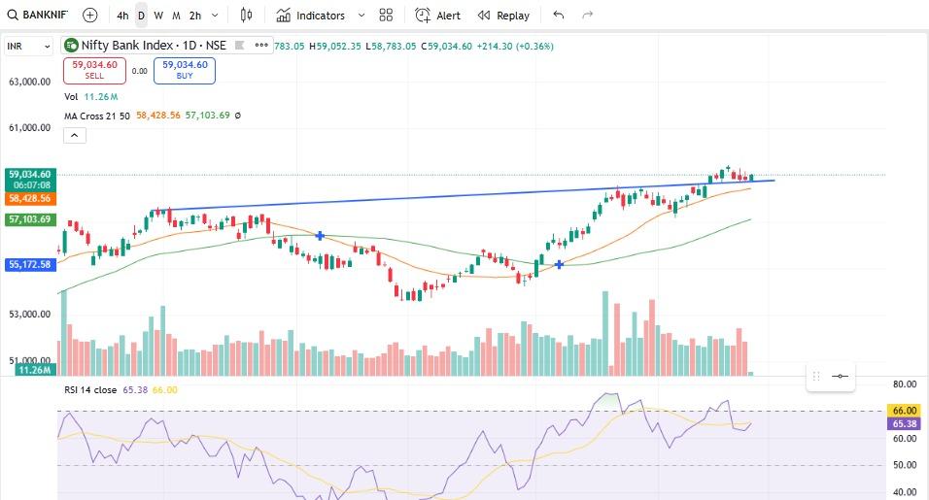929x500 pixels.
Task: Click the BUY 59,034.60 button
Action: (x=185, y=71)
